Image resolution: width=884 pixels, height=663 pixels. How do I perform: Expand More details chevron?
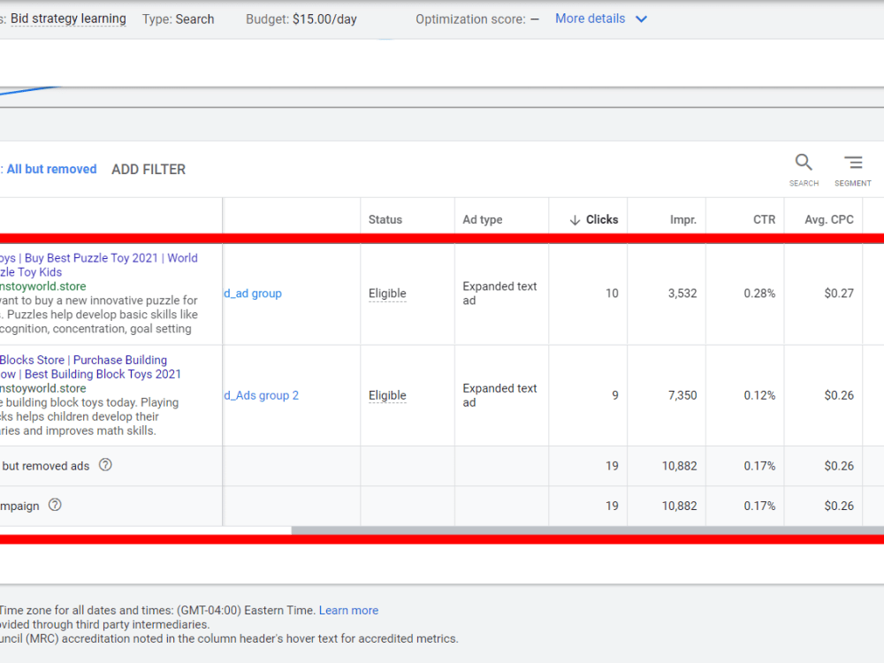coord(641,19)
